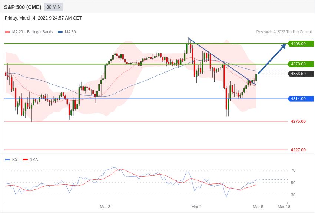This screenshot has height=213, width=315.
Task: Click the blue RSI legend swatch
Action: click(7, 160)
